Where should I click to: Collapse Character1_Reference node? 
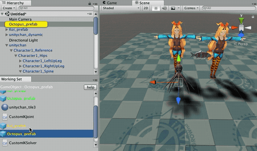point(11,51)
